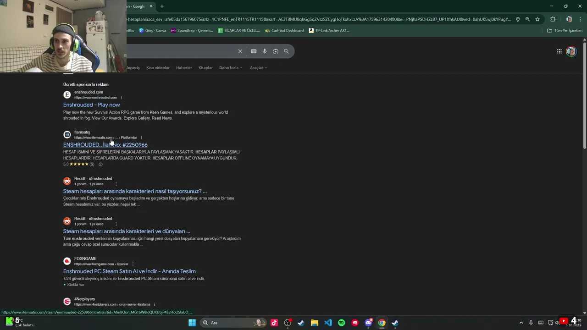Open Carl-bot Dashboard bookmark
The height and width of the screenshot is (330, 587).
click(x=284, y=31)
